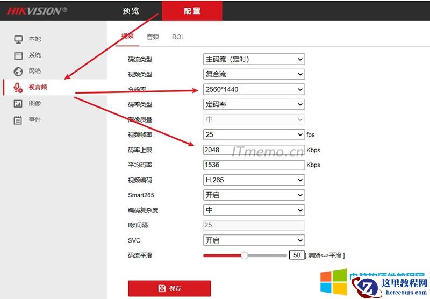The height and width of the screenshot is (299, 430).
Task: Open the 编码复杂度 dropdown
Action: click(254, 210)
